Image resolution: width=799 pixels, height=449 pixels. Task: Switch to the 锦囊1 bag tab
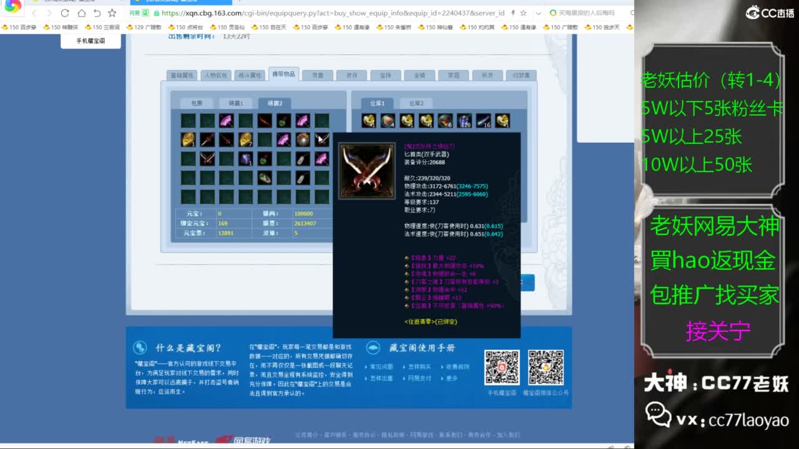click(x=236, y=104)
